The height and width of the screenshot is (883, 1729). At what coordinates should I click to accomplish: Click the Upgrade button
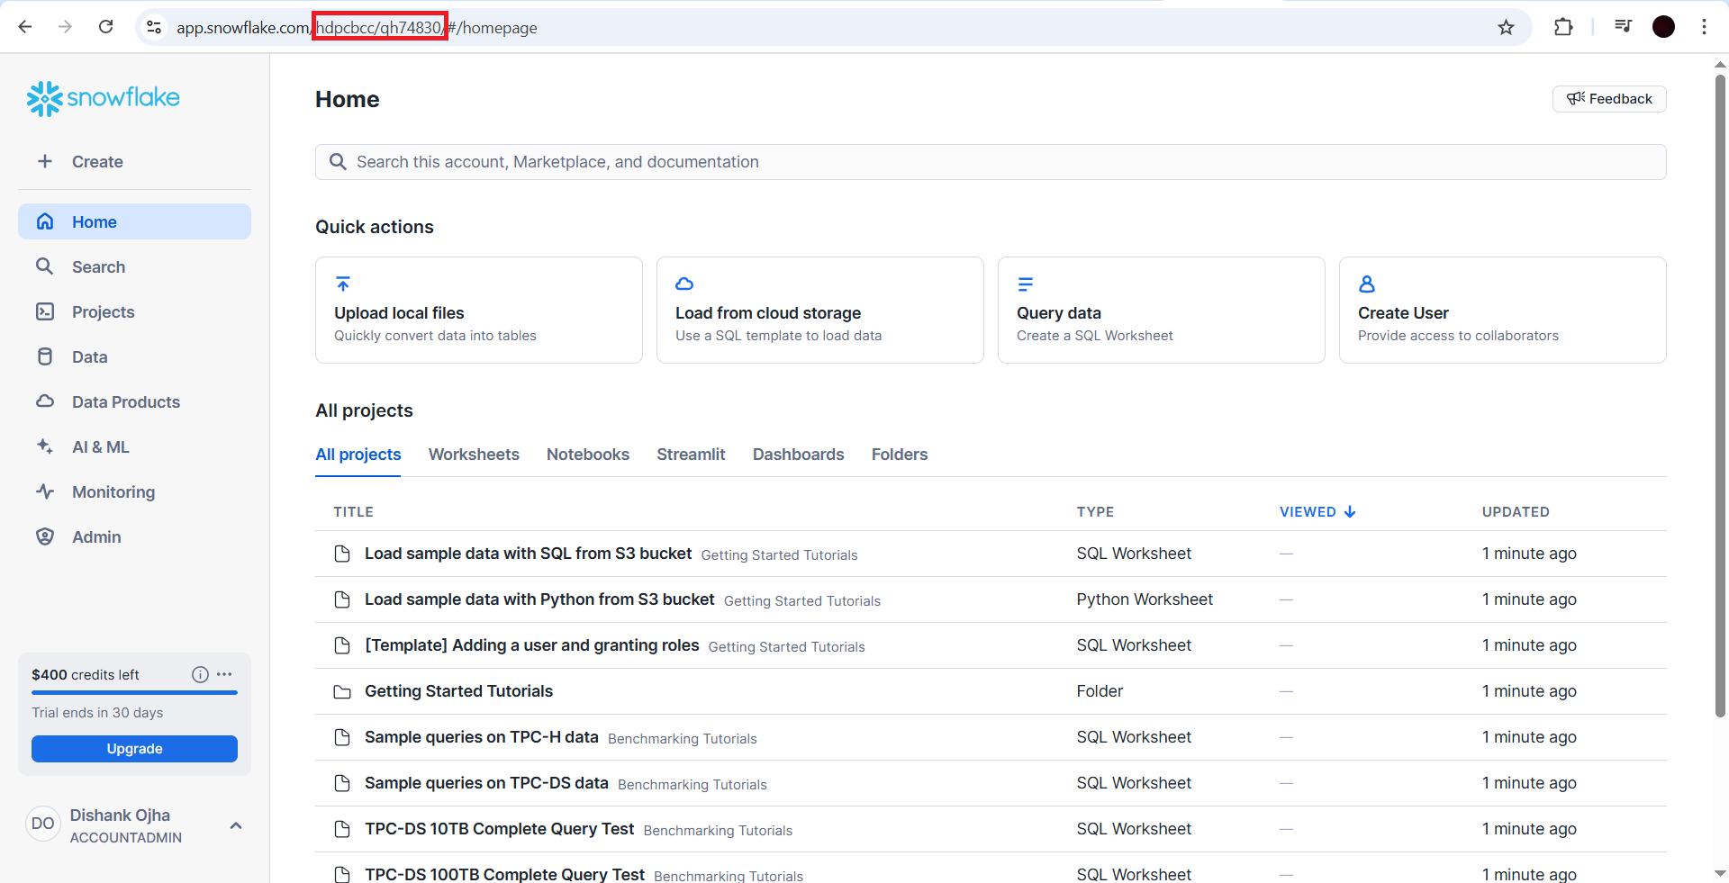pos(134,749)
